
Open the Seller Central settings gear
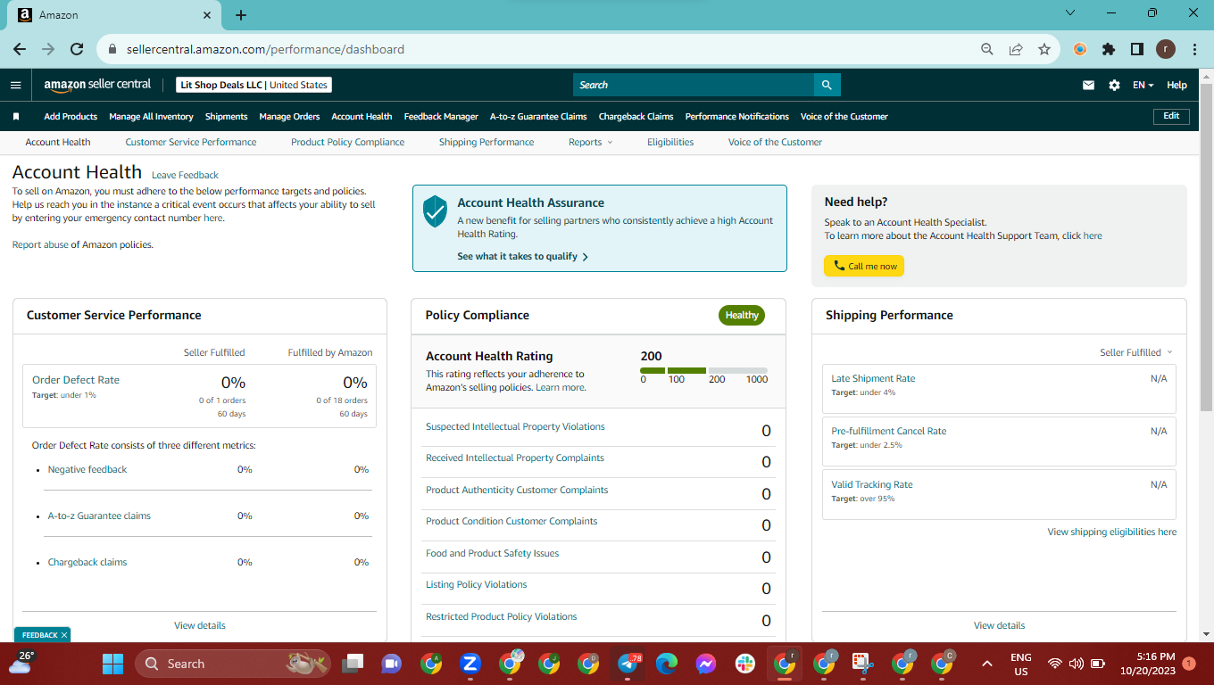pos(1114,85)
